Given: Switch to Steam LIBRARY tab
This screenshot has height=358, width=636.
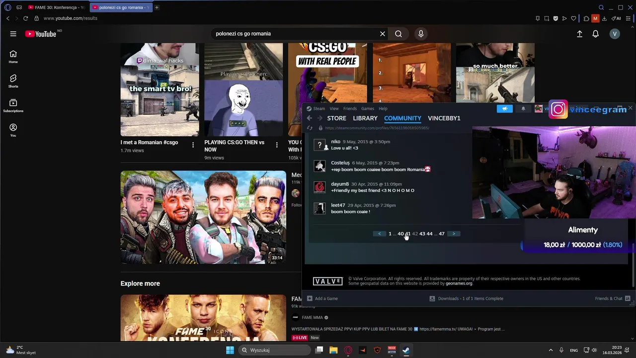Looking at the screenshot, I should [x=365, y=118].
